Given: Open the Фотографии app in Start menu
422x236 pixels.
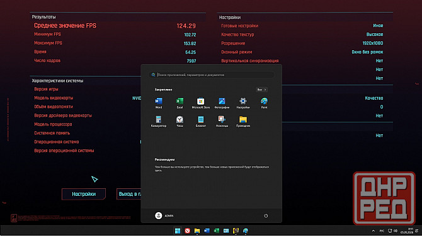Looking at the screenshot, I should (222, 103).
